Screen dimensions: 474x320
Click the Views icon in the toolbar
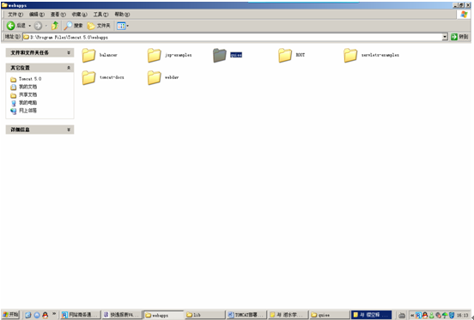pyautogui.click(x=121, y=26)
